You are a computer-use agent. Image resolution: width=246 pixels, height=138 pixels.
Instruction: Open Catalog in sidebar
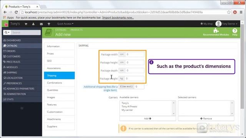click(22, 46)
